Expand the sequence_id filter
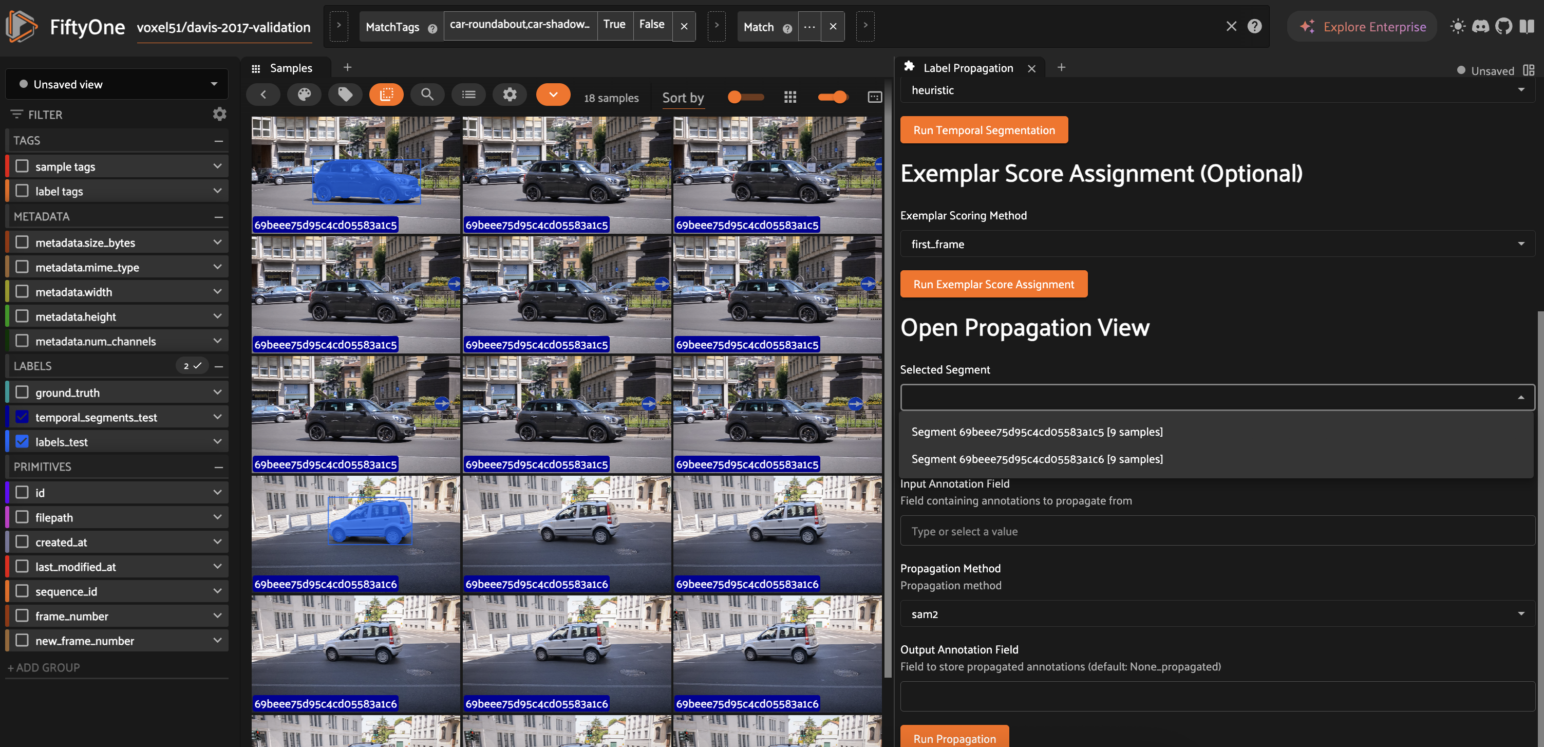The height and width of the screenshot is (747, 1544). [218, 590]
